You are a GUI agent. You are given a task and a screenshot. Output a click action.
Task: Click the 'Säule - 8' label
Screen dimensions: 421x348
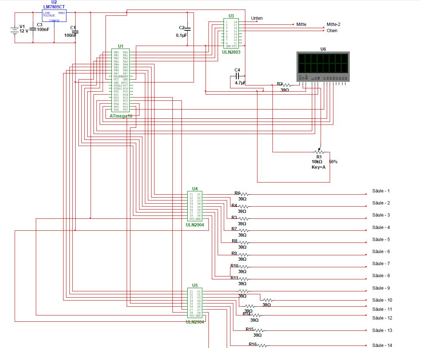pyautogui.click(x=381, y=276)
